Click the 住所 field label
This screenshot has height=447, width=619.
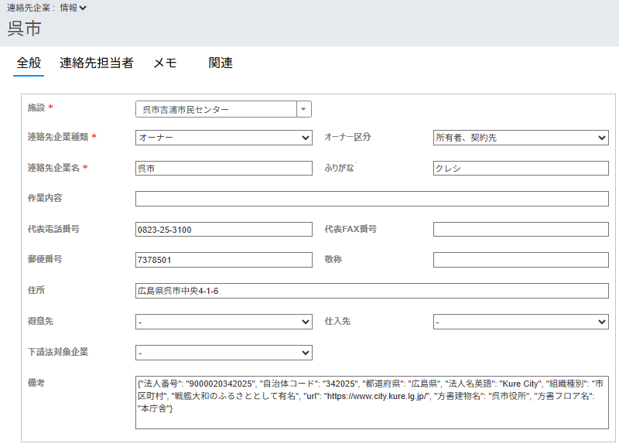click(x=36, y=290)
